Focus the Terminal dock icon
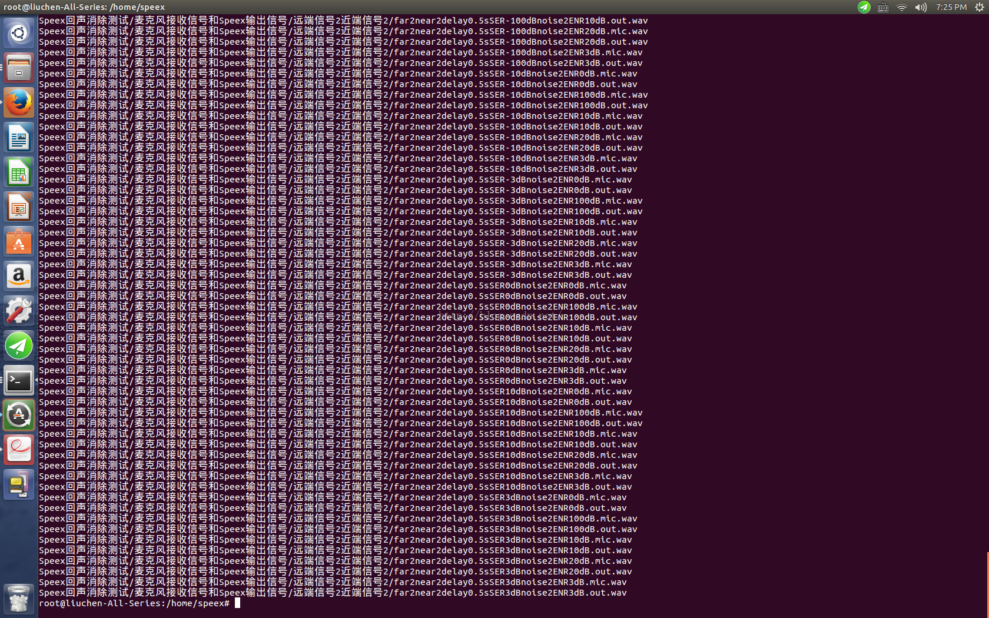Image resolution: width=989 pixels, height=618 pixels. [x=19, y=380]
